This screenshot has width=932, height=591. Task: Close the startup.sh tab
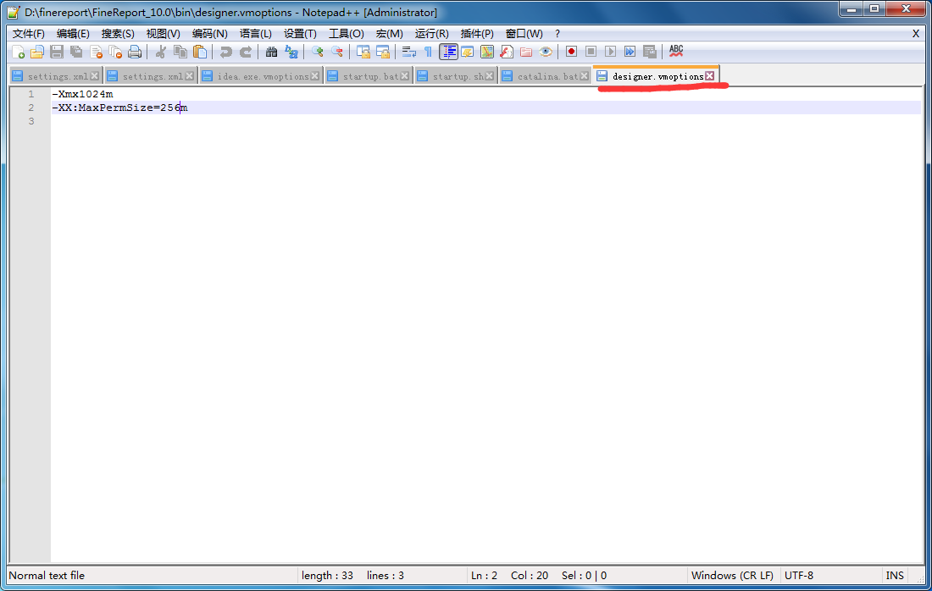(490, 76)
